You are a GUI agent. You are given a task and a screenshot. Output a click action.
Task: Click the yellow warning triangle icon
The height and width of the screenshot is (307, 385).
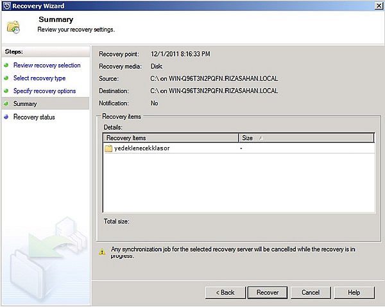pyautogui.click(x=102, y=252)
